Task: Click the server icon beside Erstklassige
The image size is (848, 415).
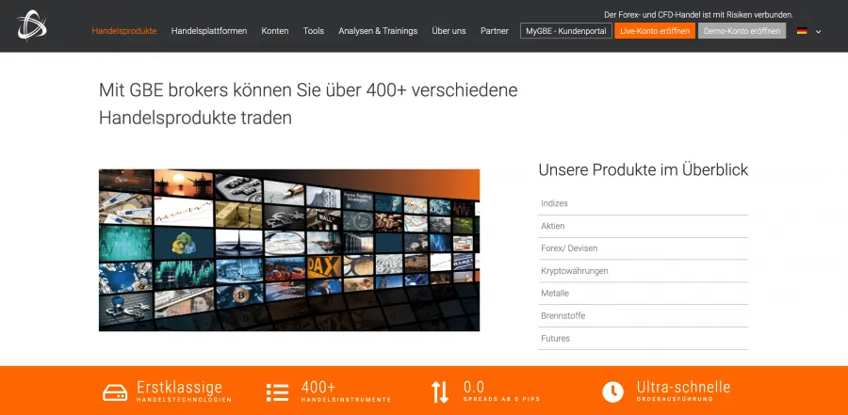Action: click(115, 392)
